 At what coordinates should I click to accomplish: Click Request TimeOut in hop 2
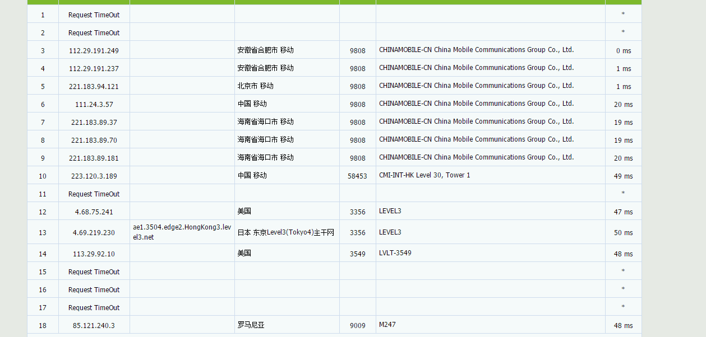click(94, 32)
